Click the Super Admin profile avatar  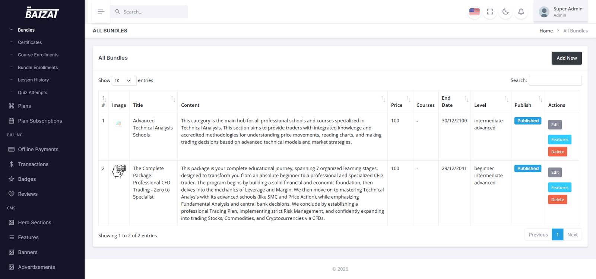coord(544,12)
